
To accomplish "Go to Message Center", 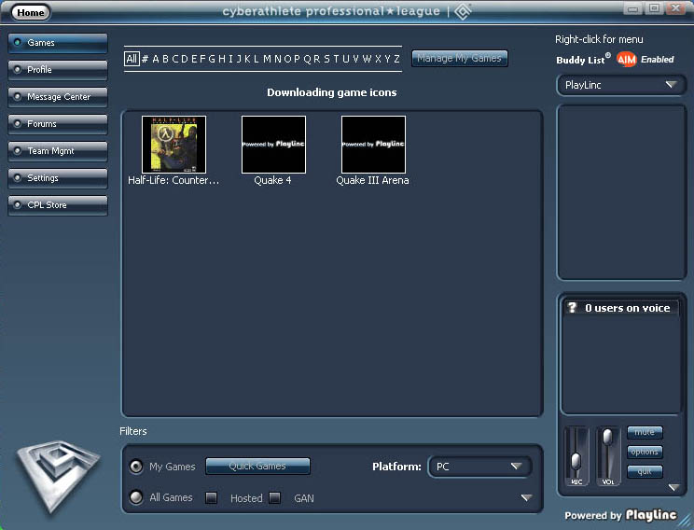I will coord(58,97).
